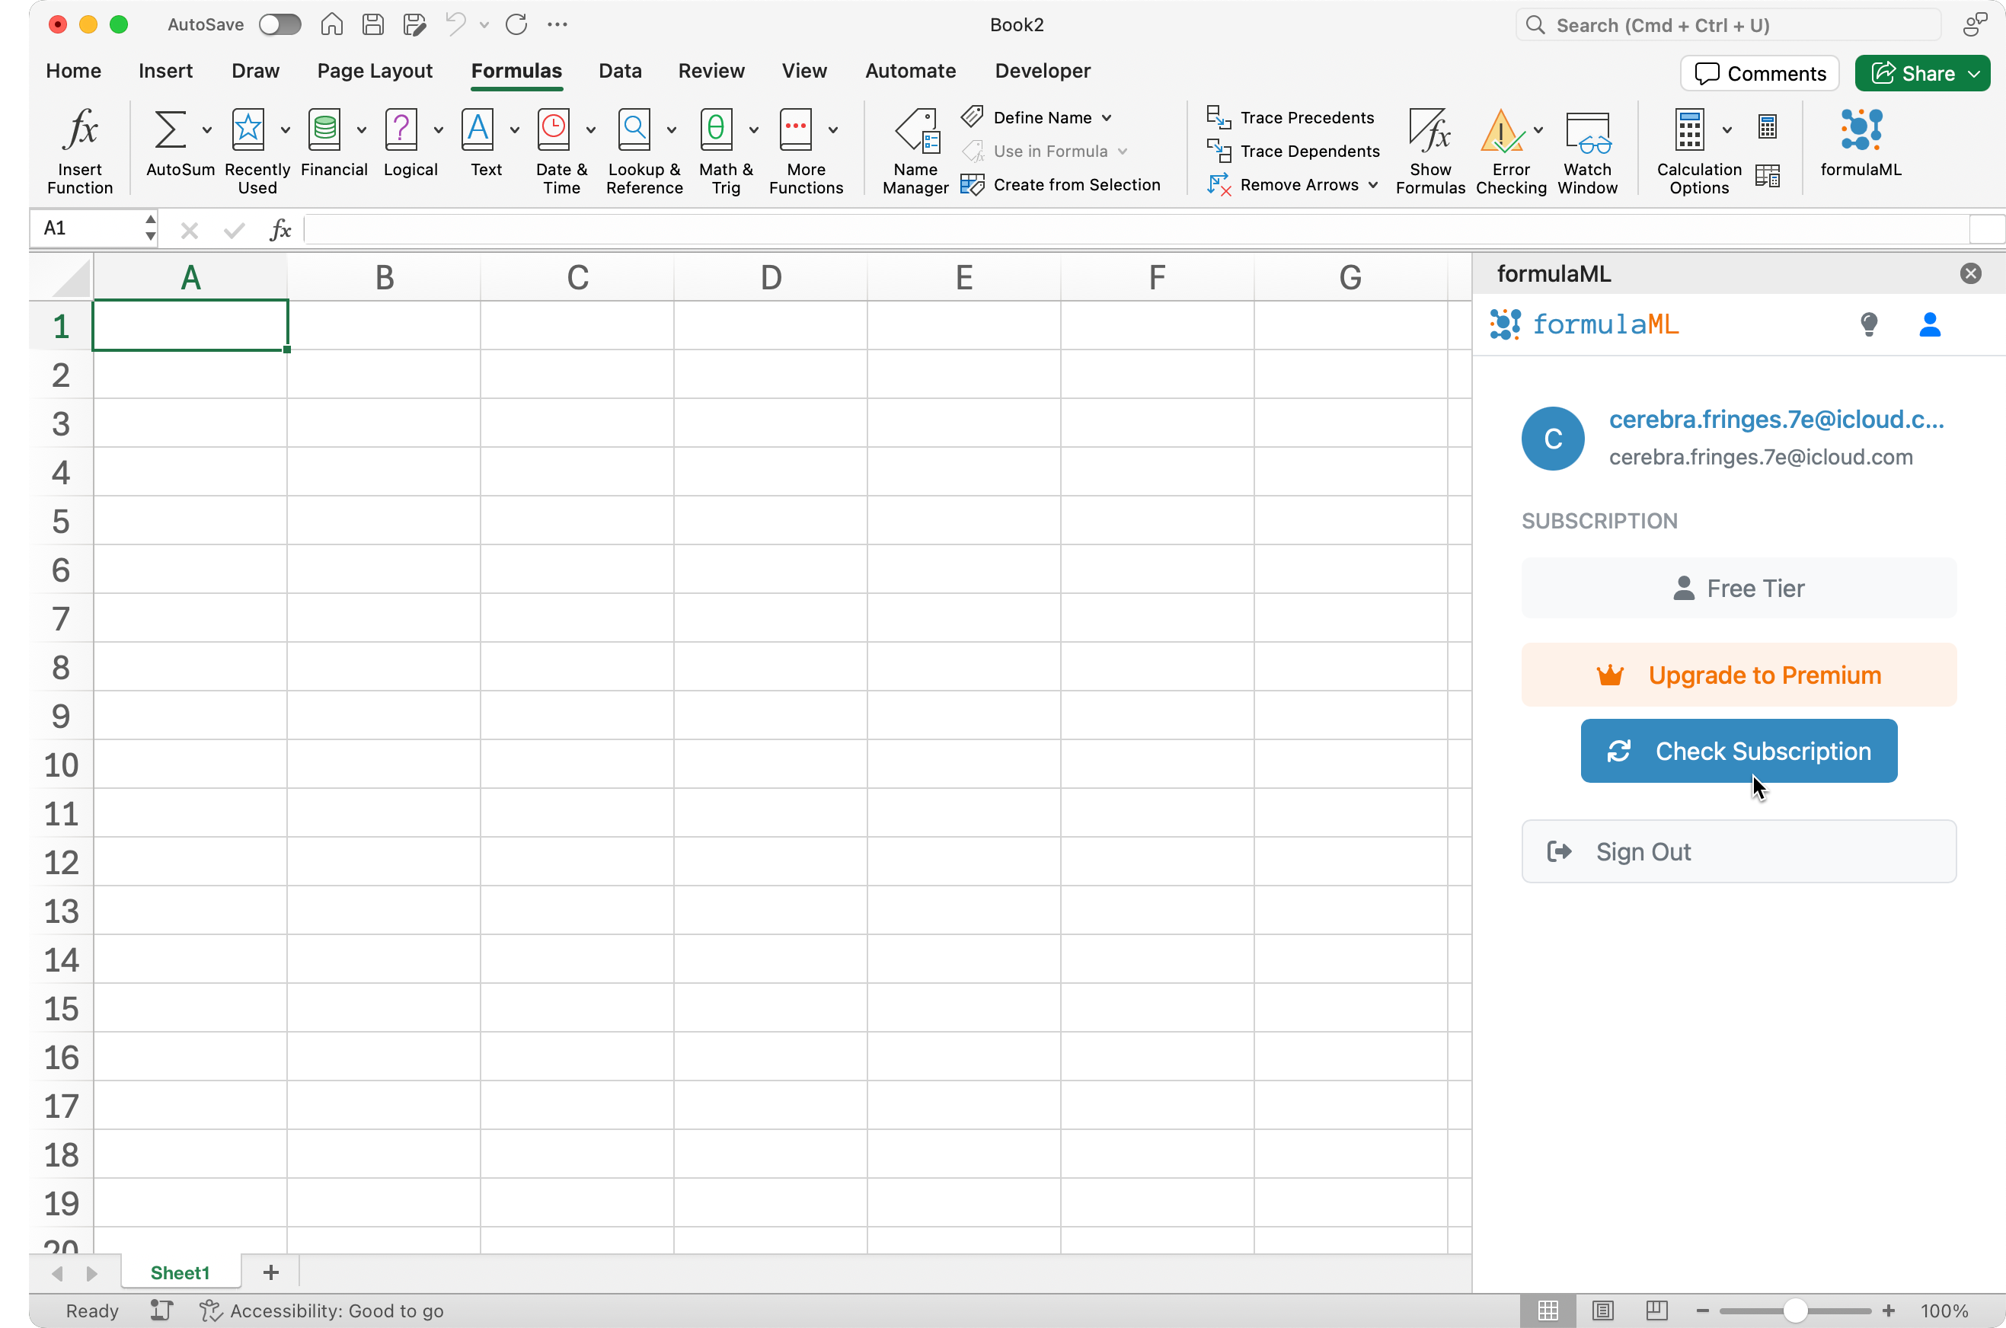Switch to the Data ribbon tab
The height and width of the screenshot is (1328, 2006).
coord(619,71)
